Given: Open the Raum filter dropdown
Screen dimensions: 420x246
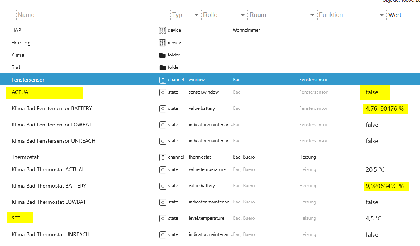Looking at the screenshot, I should click(312, 15).
